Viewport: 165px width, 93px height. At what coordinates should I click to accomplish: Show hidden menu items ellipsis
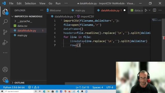pyautogui.click(x=66, y=3)
